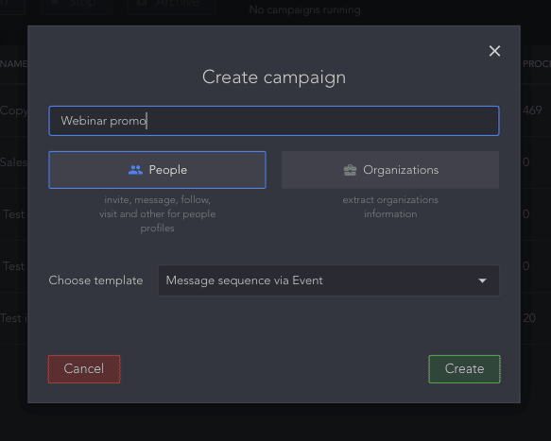This screenshot has height=441, width=551.
Task: Open the Choose template dropdown
Action: click(329, 280)
